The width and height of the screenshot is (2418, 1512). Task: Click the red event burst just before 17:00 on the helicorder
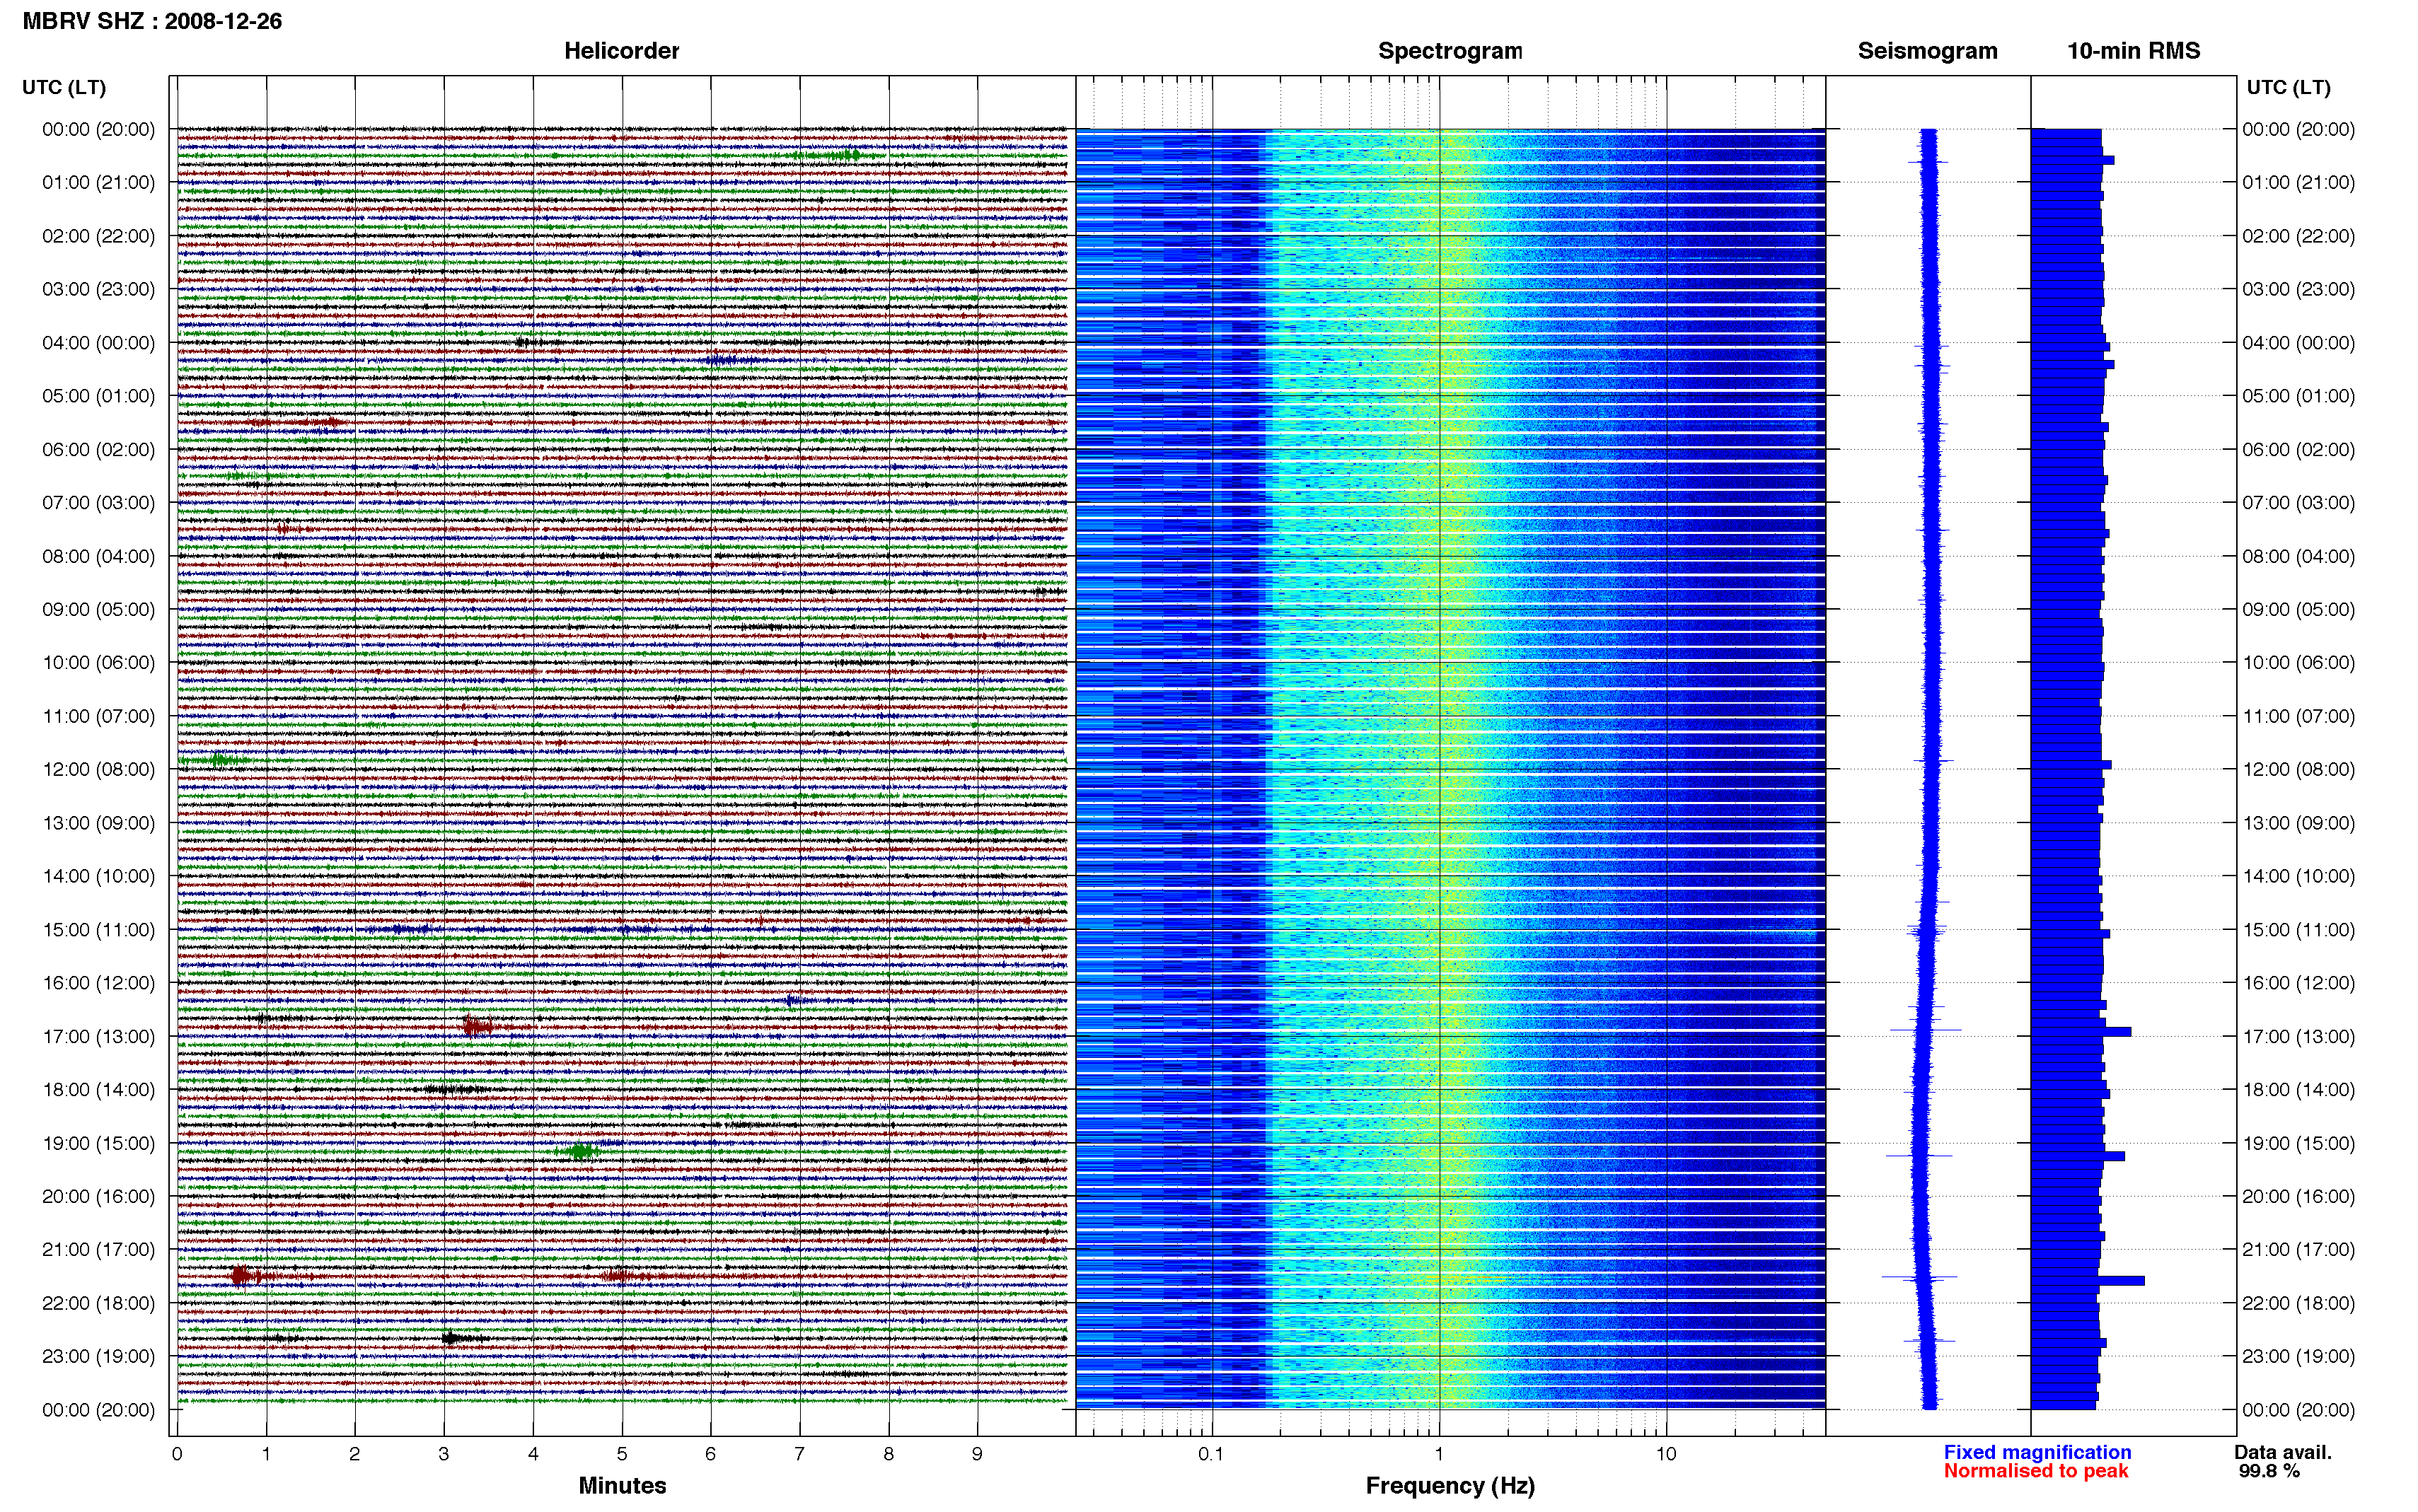pos(476,1027)
